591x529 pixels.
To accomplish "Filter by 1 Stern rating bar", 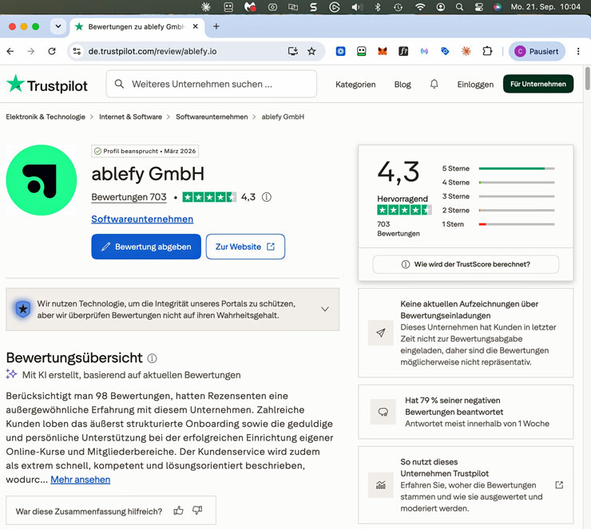I will (498, 224).
